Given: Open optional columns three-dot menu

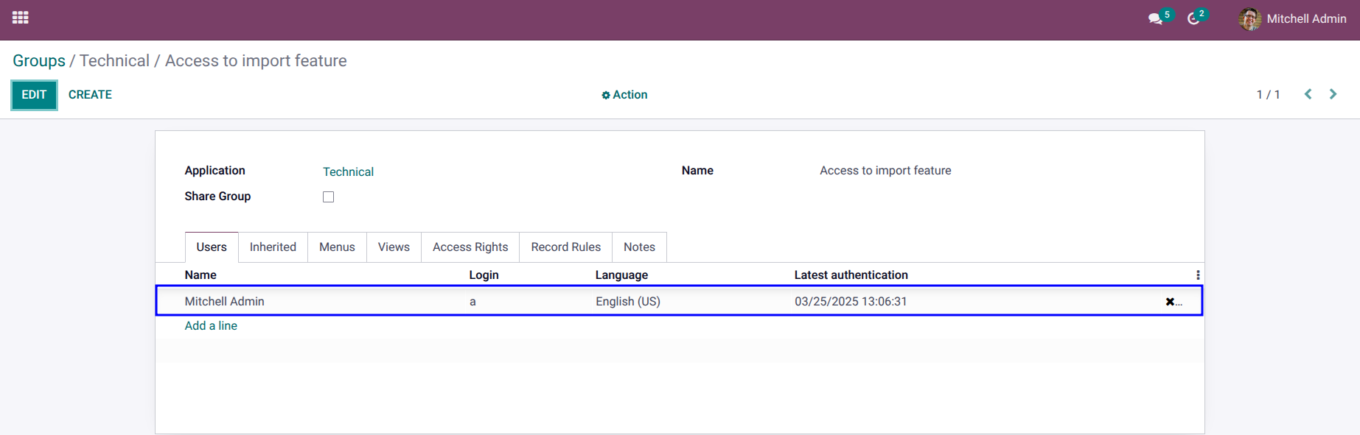Looking at the screenshot, I should (1198, 275).
